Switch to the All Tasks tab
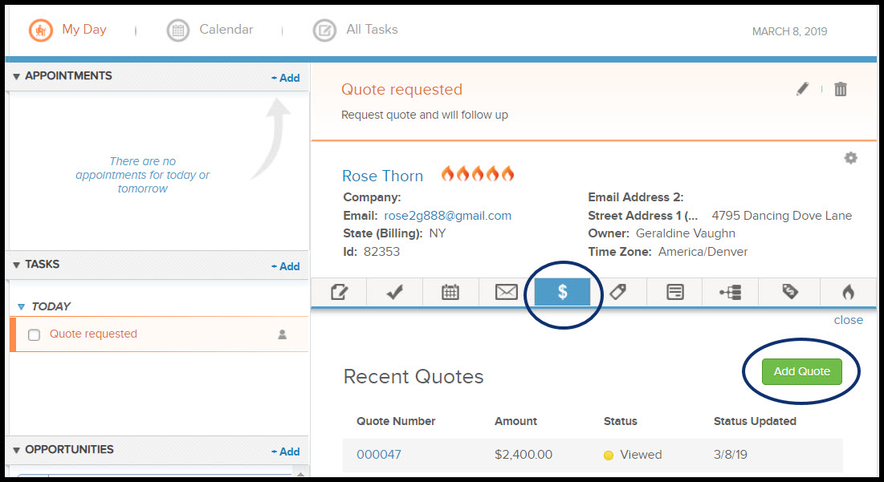This screenshot has height=482, width=884. click(372, 30)
